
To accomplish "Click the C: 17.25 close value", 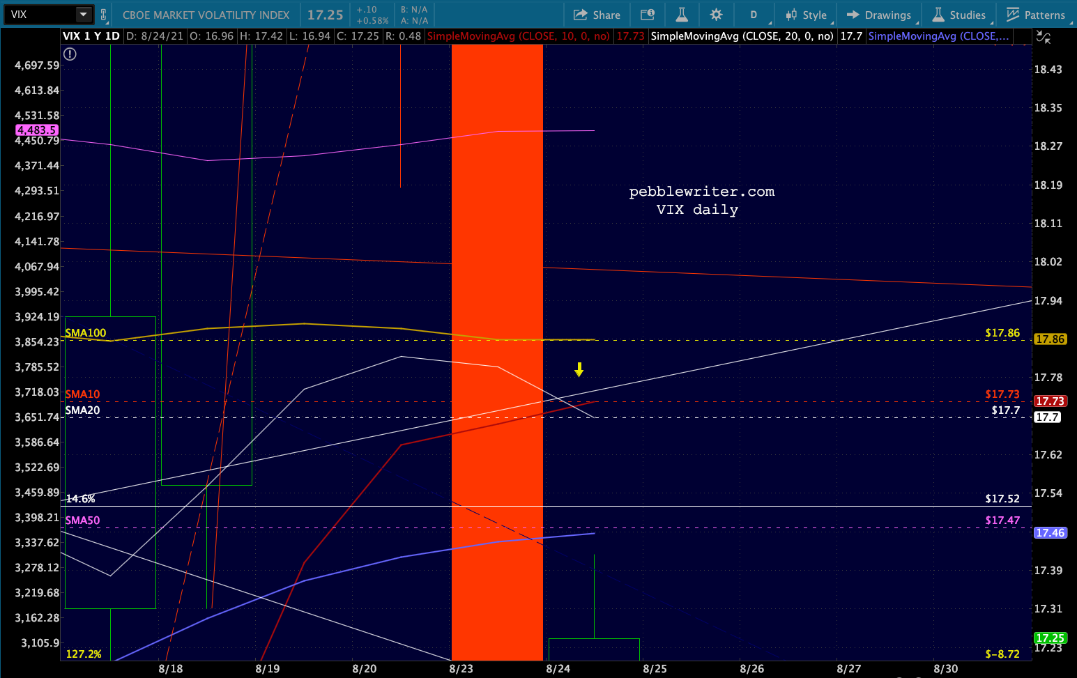I will 358,36.
